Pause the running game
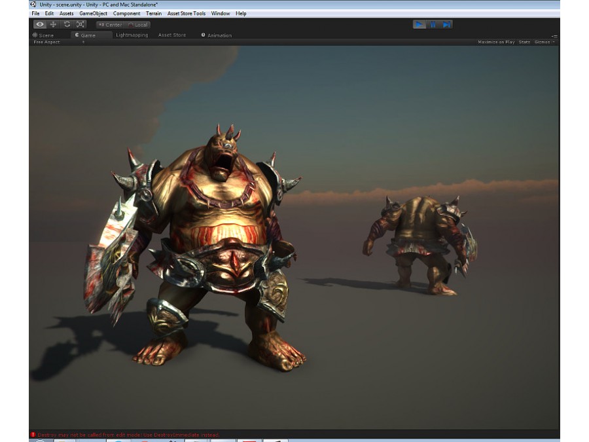589x442 pixels. [433, 24]
